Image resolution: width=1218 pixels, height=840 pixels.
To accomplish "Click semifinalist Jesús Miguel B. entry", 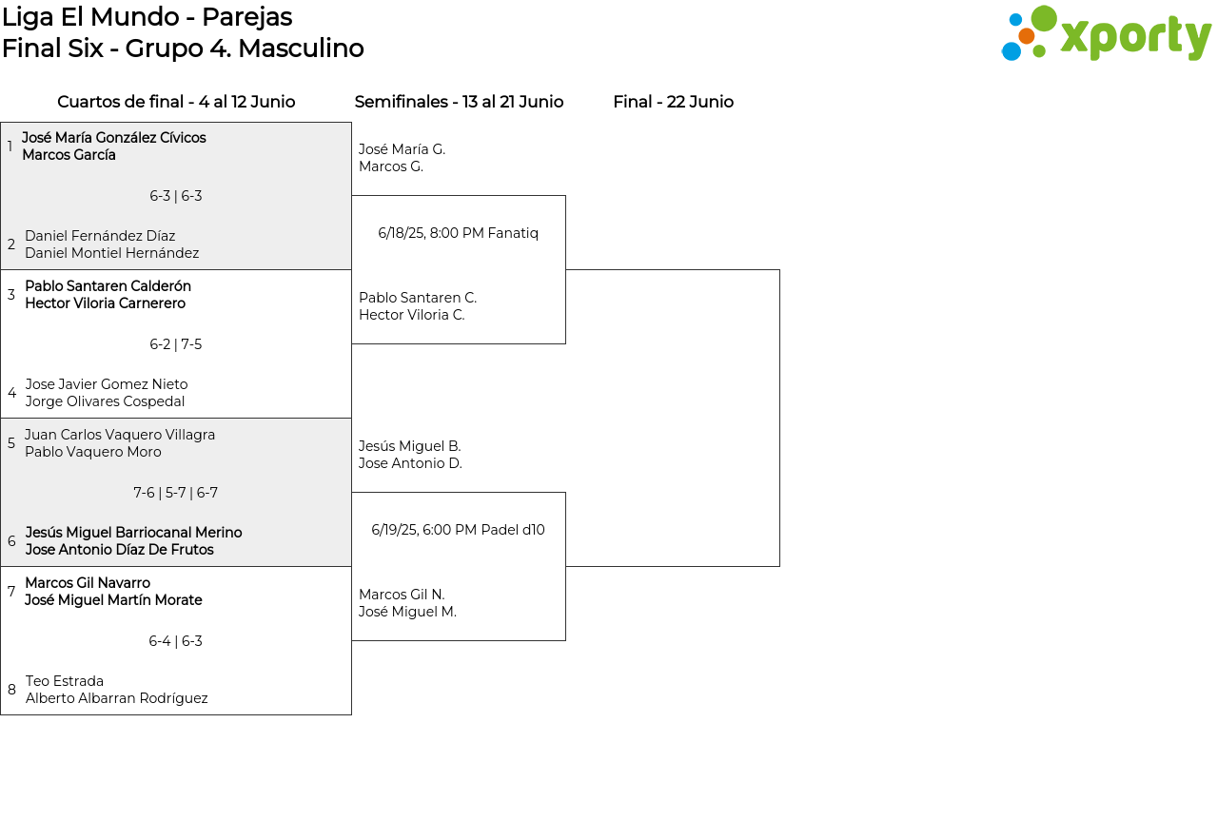I will click(410, 455).
